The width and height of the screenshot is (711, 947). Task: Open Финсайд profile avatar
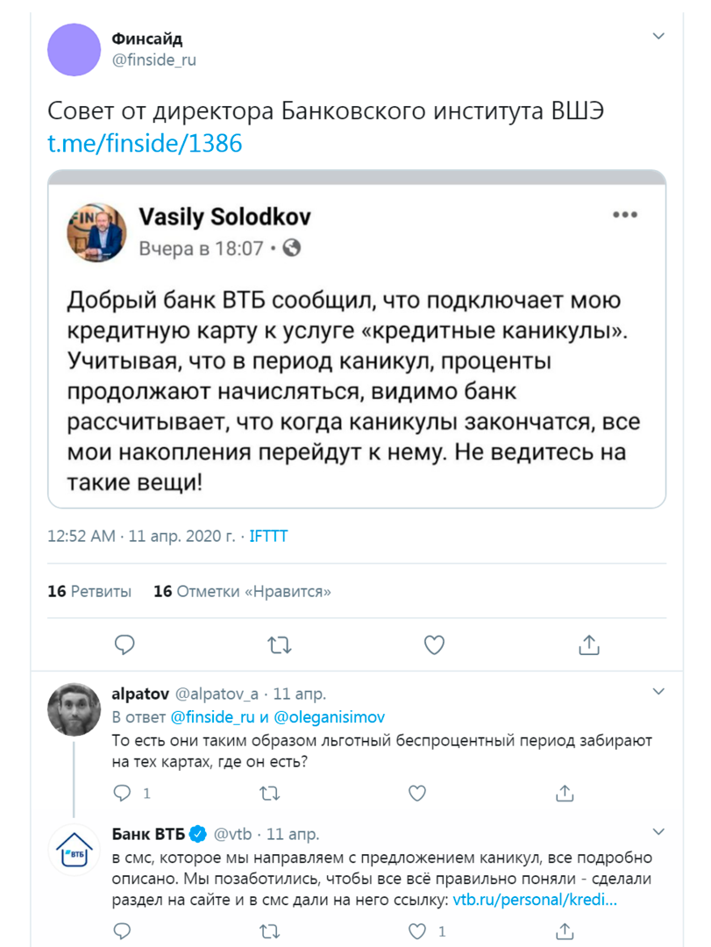pyautogui.click(x=75, y=49)
